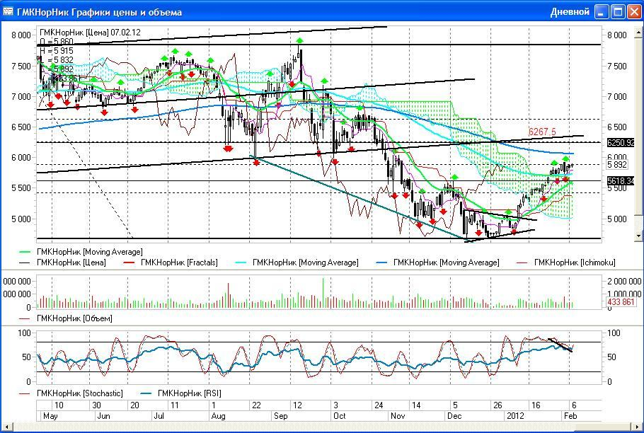This screenshot has height=433, width=644.
Task: Click the 7 500 label on left price axis
Action: tap(21, 66)
